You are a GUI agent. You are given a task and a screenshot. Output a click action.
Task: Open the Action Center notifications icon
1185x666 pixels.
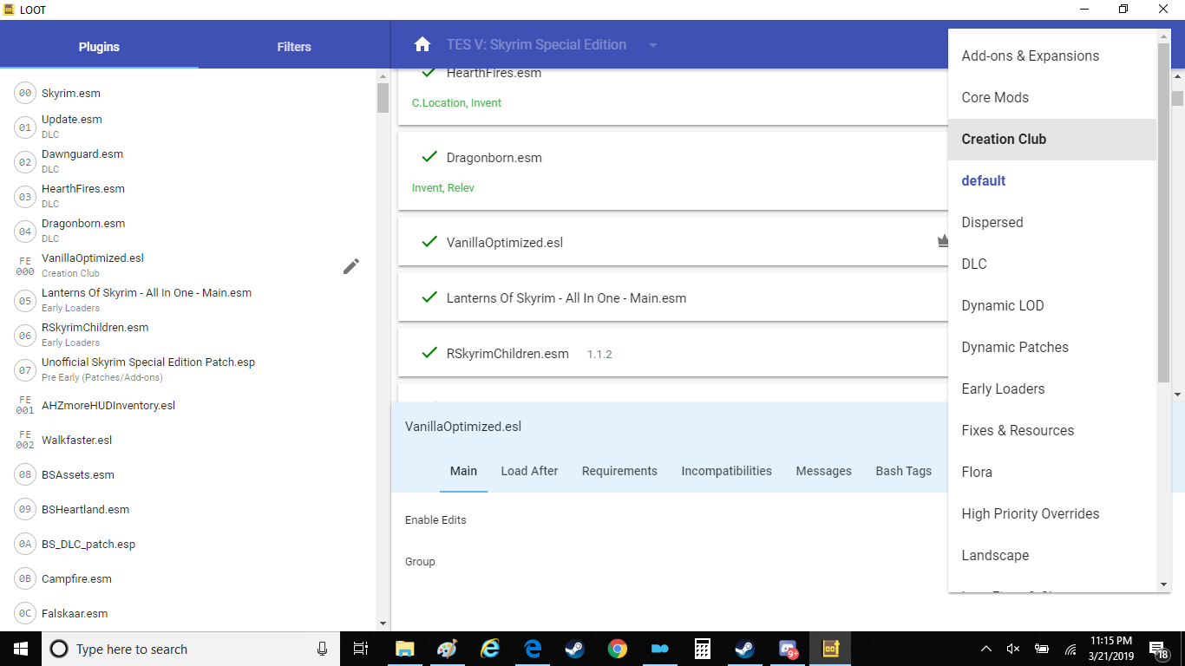(1157, 649)
